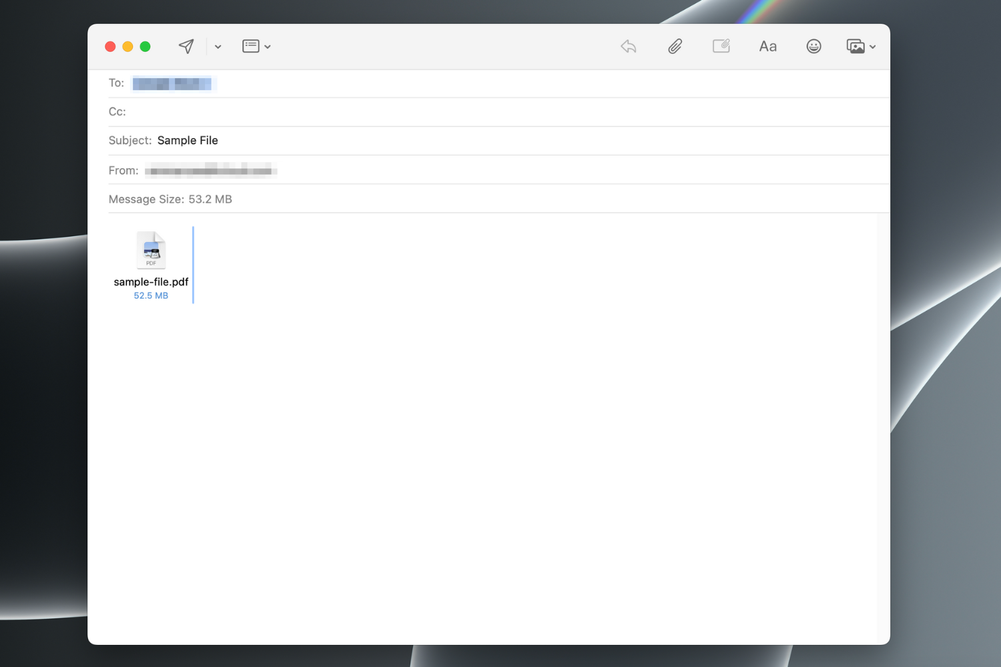Open text formatting with the Aa icon
The image size is (1001, 667).
pyautogui.click(x=767, y=46)
